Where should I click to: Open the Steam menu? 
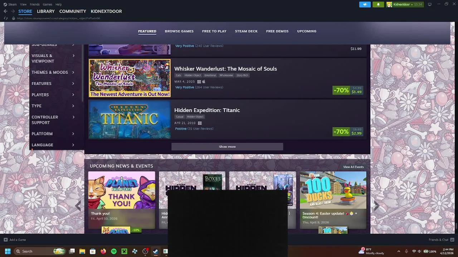pyautogui.click(x=13, y=4)
